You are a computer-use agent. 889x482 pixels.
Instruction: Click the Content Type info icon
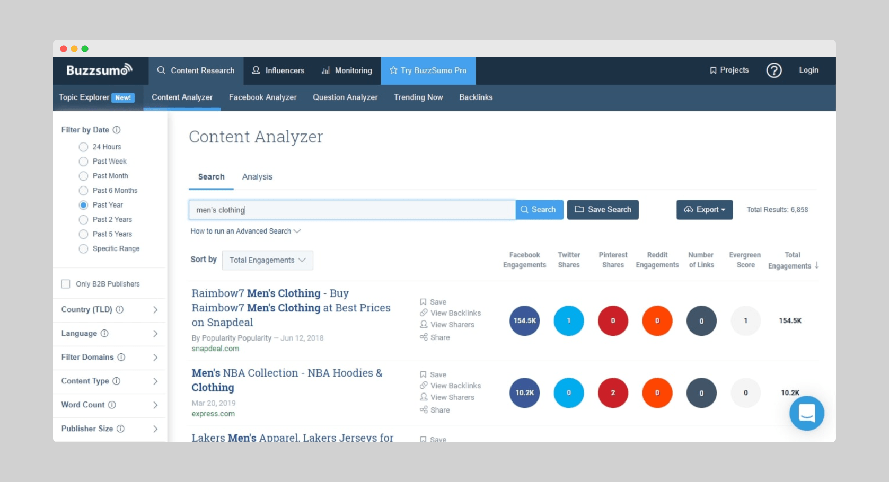tap(117, 381)
